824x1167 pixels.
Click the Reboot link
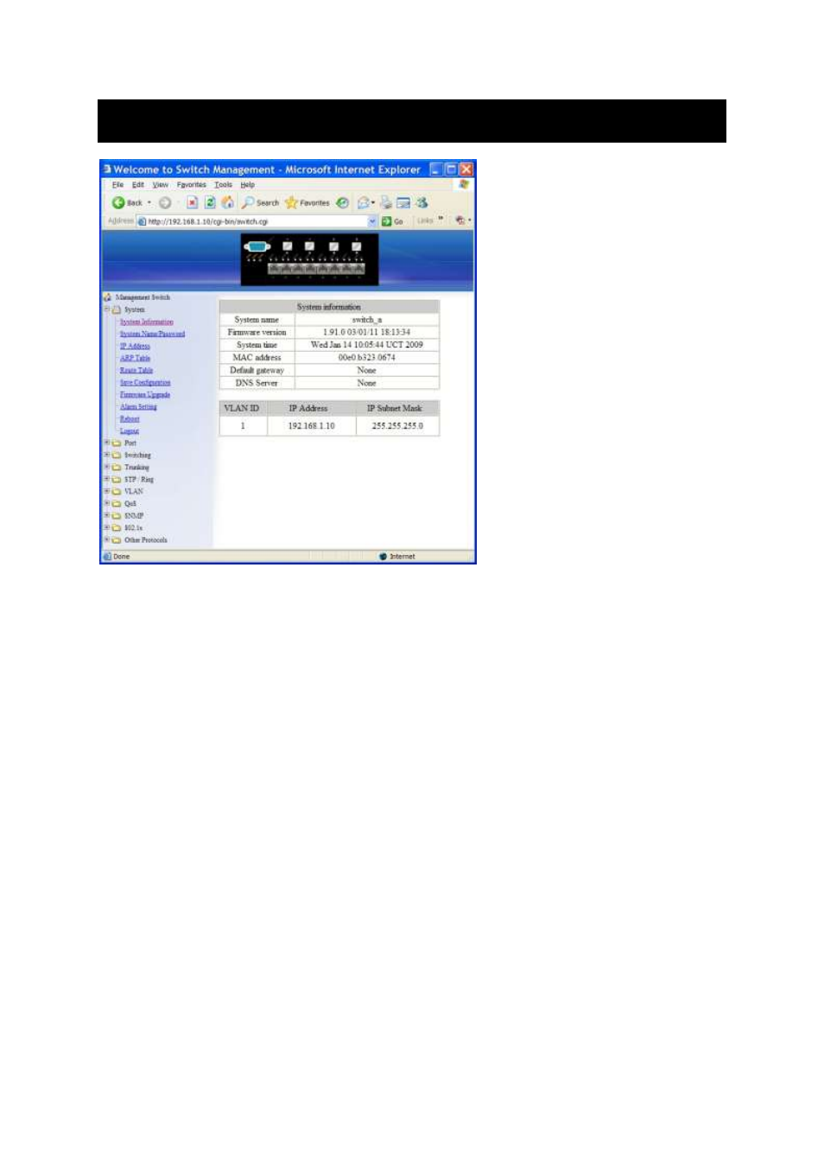coord(130,418)
